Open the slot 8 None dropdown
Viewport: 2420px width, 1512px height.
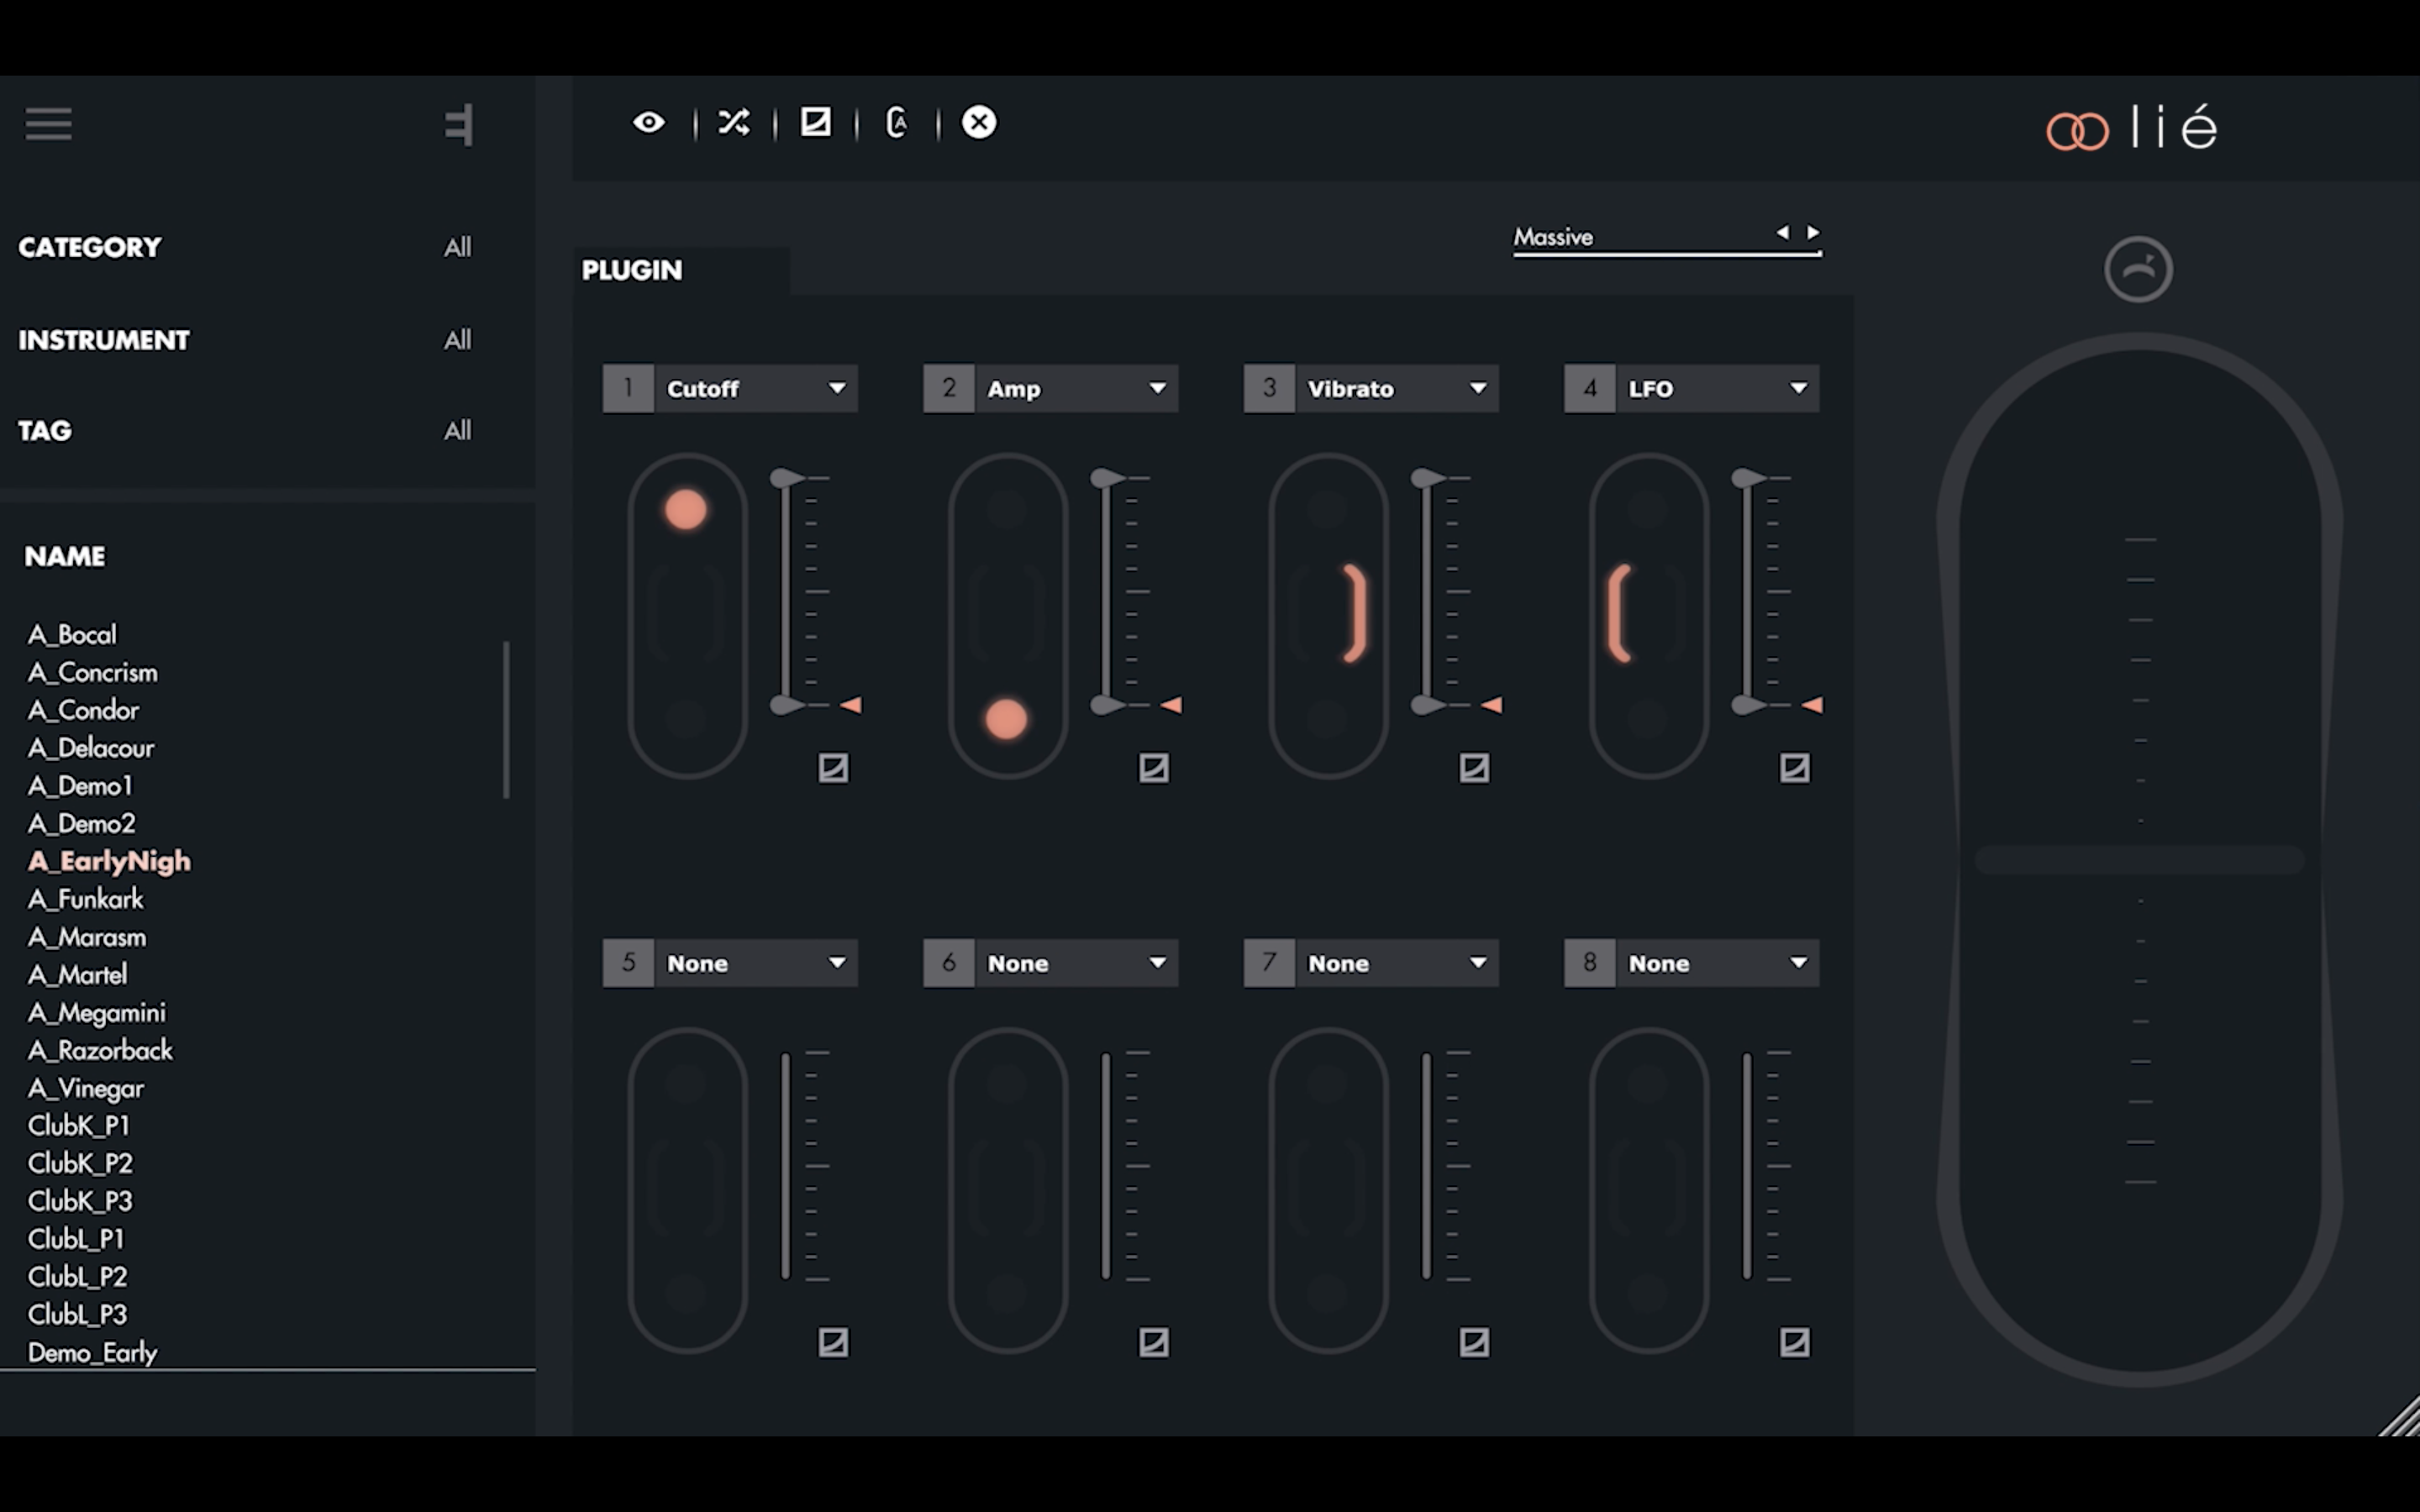pos(1717,963)
